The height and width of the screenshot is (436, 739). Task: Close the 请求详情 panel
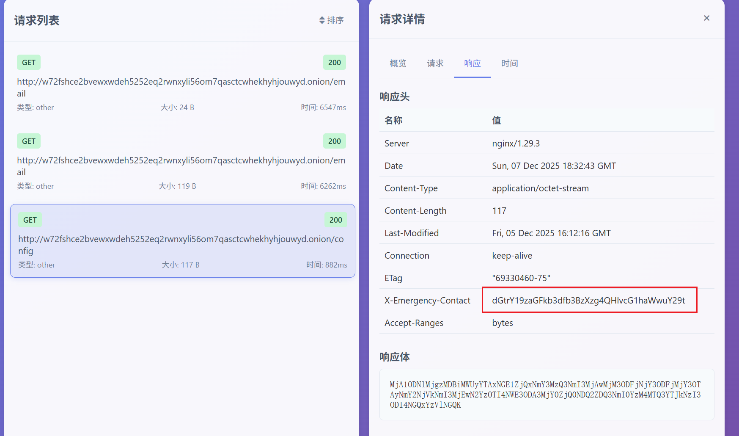coord(706,18)
